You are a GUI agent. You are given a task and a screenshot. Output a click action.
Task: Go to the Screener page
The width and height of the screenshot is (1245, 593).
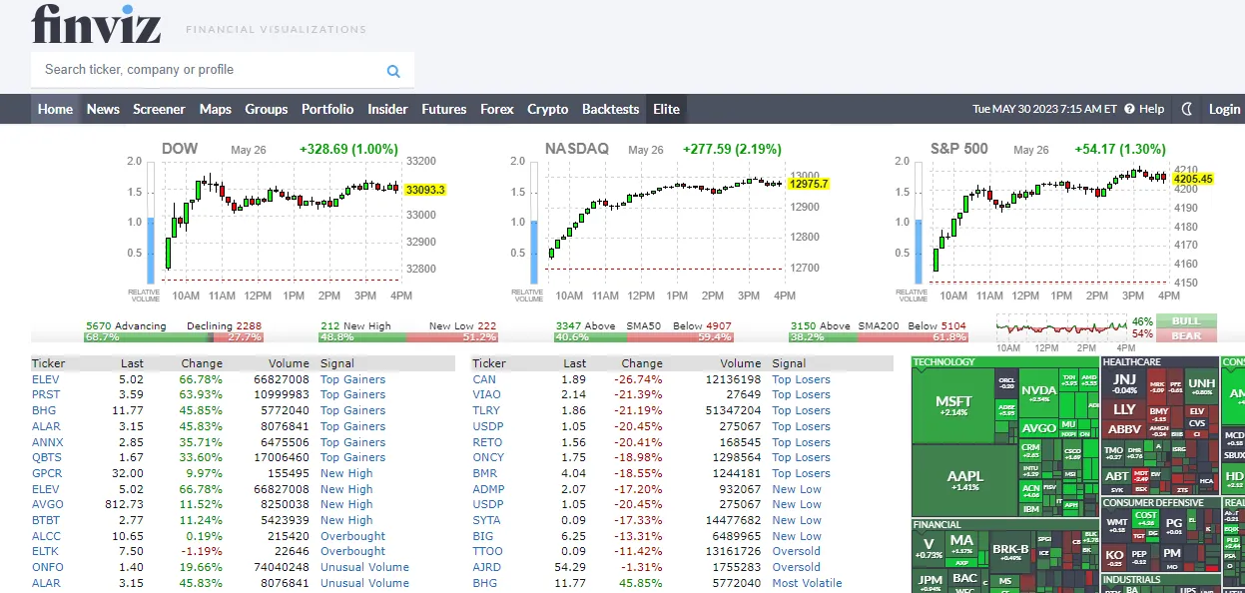point(159,109)
